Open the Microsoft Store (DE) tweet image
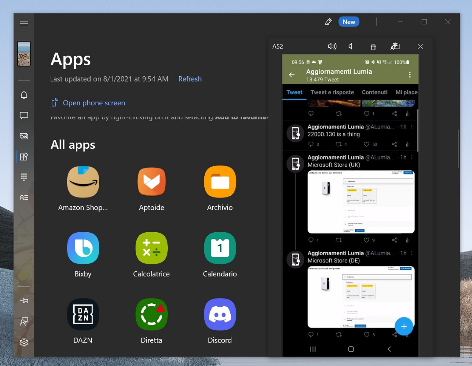Image resolution: width=472 pixels, height=366 pixels. pos(361,297)
